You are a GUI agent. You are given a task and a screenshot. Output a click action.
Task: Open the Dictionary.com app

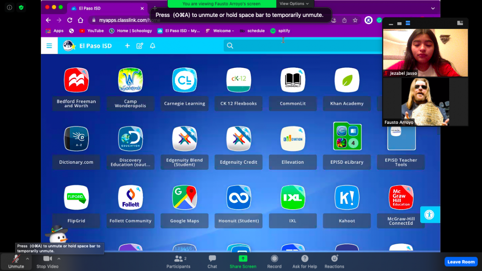click(76, 139)
